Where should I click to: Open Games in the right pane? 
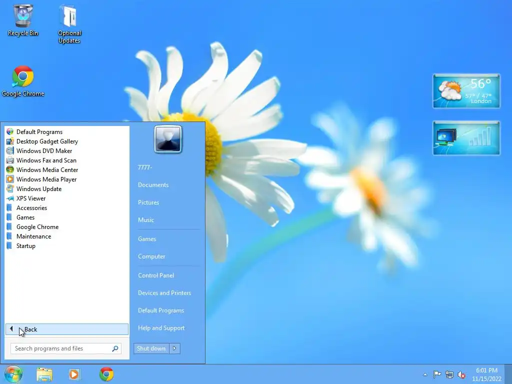147,239
